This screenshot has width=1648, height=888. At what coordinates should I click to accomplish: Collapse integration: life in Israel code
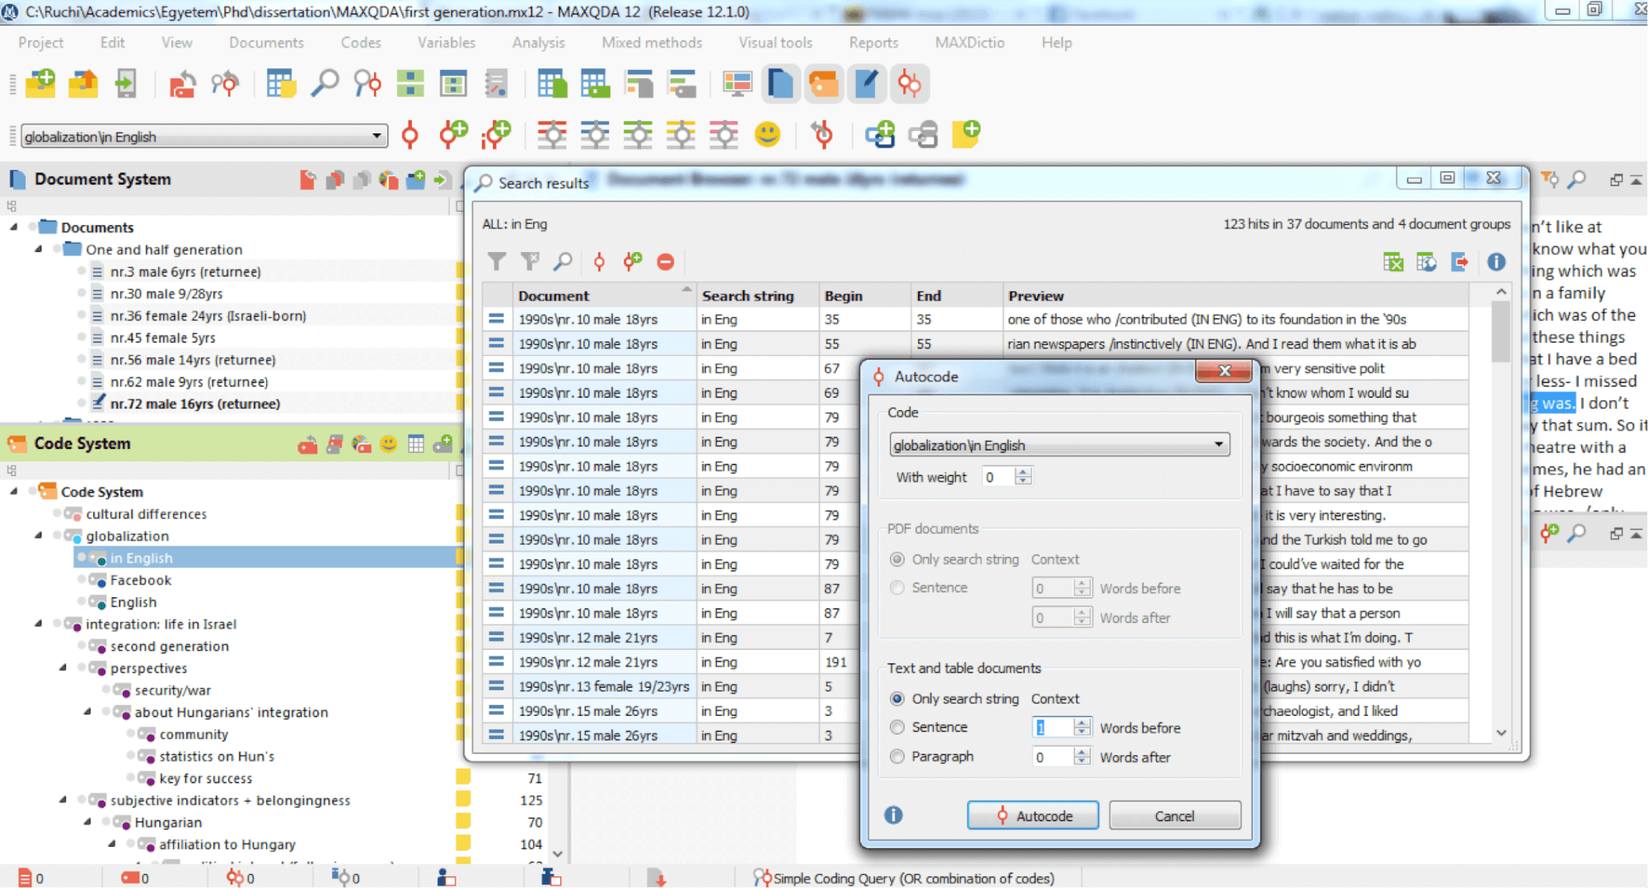tap(39, 624)
